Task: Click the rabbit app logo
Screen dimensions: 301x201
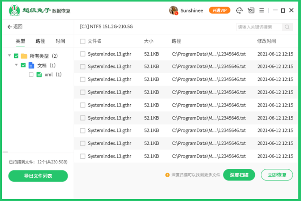Action: click(x=14, y=10)
